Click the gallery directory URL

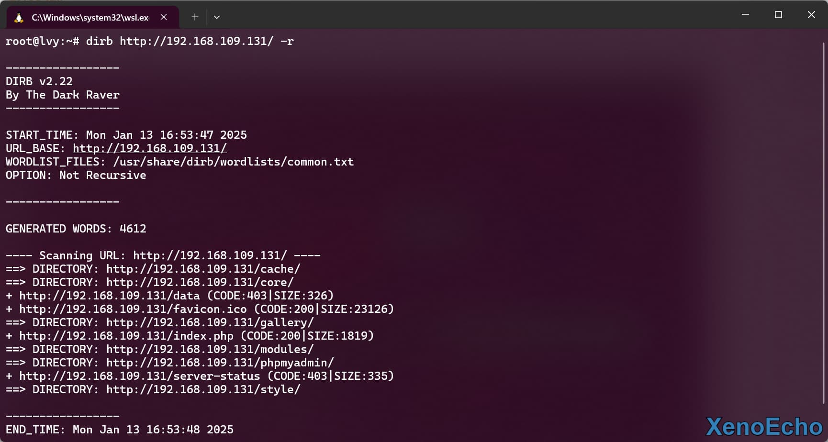coord(210,322)
